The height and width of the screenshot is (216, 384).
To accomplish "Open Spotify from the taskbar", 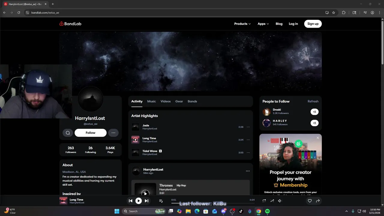I will [x=267, y=211].
